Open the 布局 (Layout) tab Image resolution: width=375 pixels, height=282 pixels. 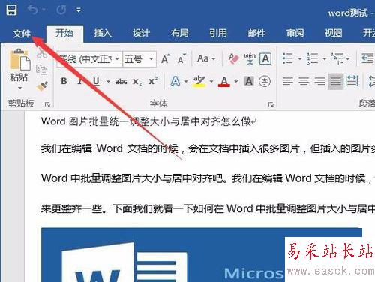[x=179, y=33]
